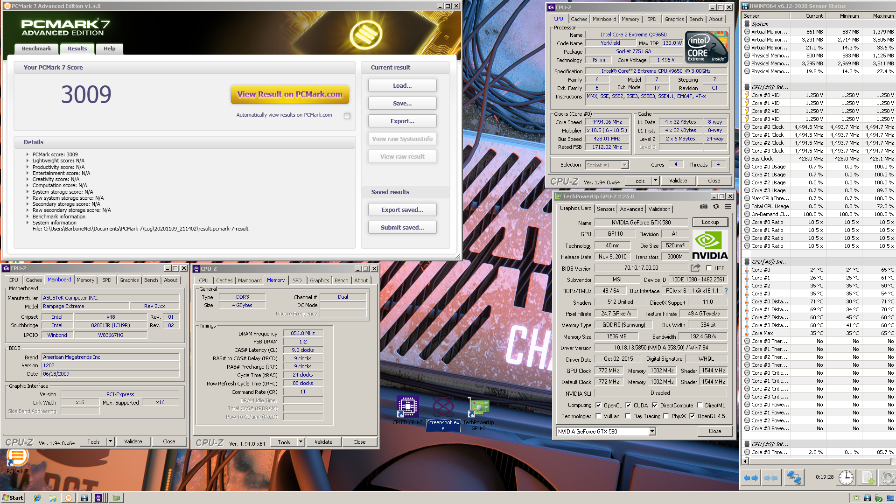Image resolution: width=896 pixels, height=504 pixels.
Task: Click HWiNFO start logging sheet icon
Action: point(868,478)
